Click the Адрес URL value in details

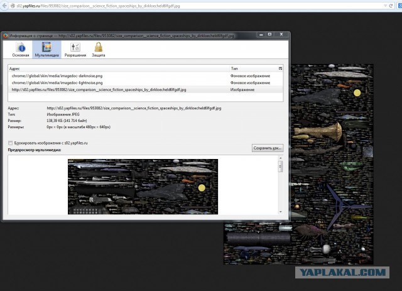(x=134, y=108)
